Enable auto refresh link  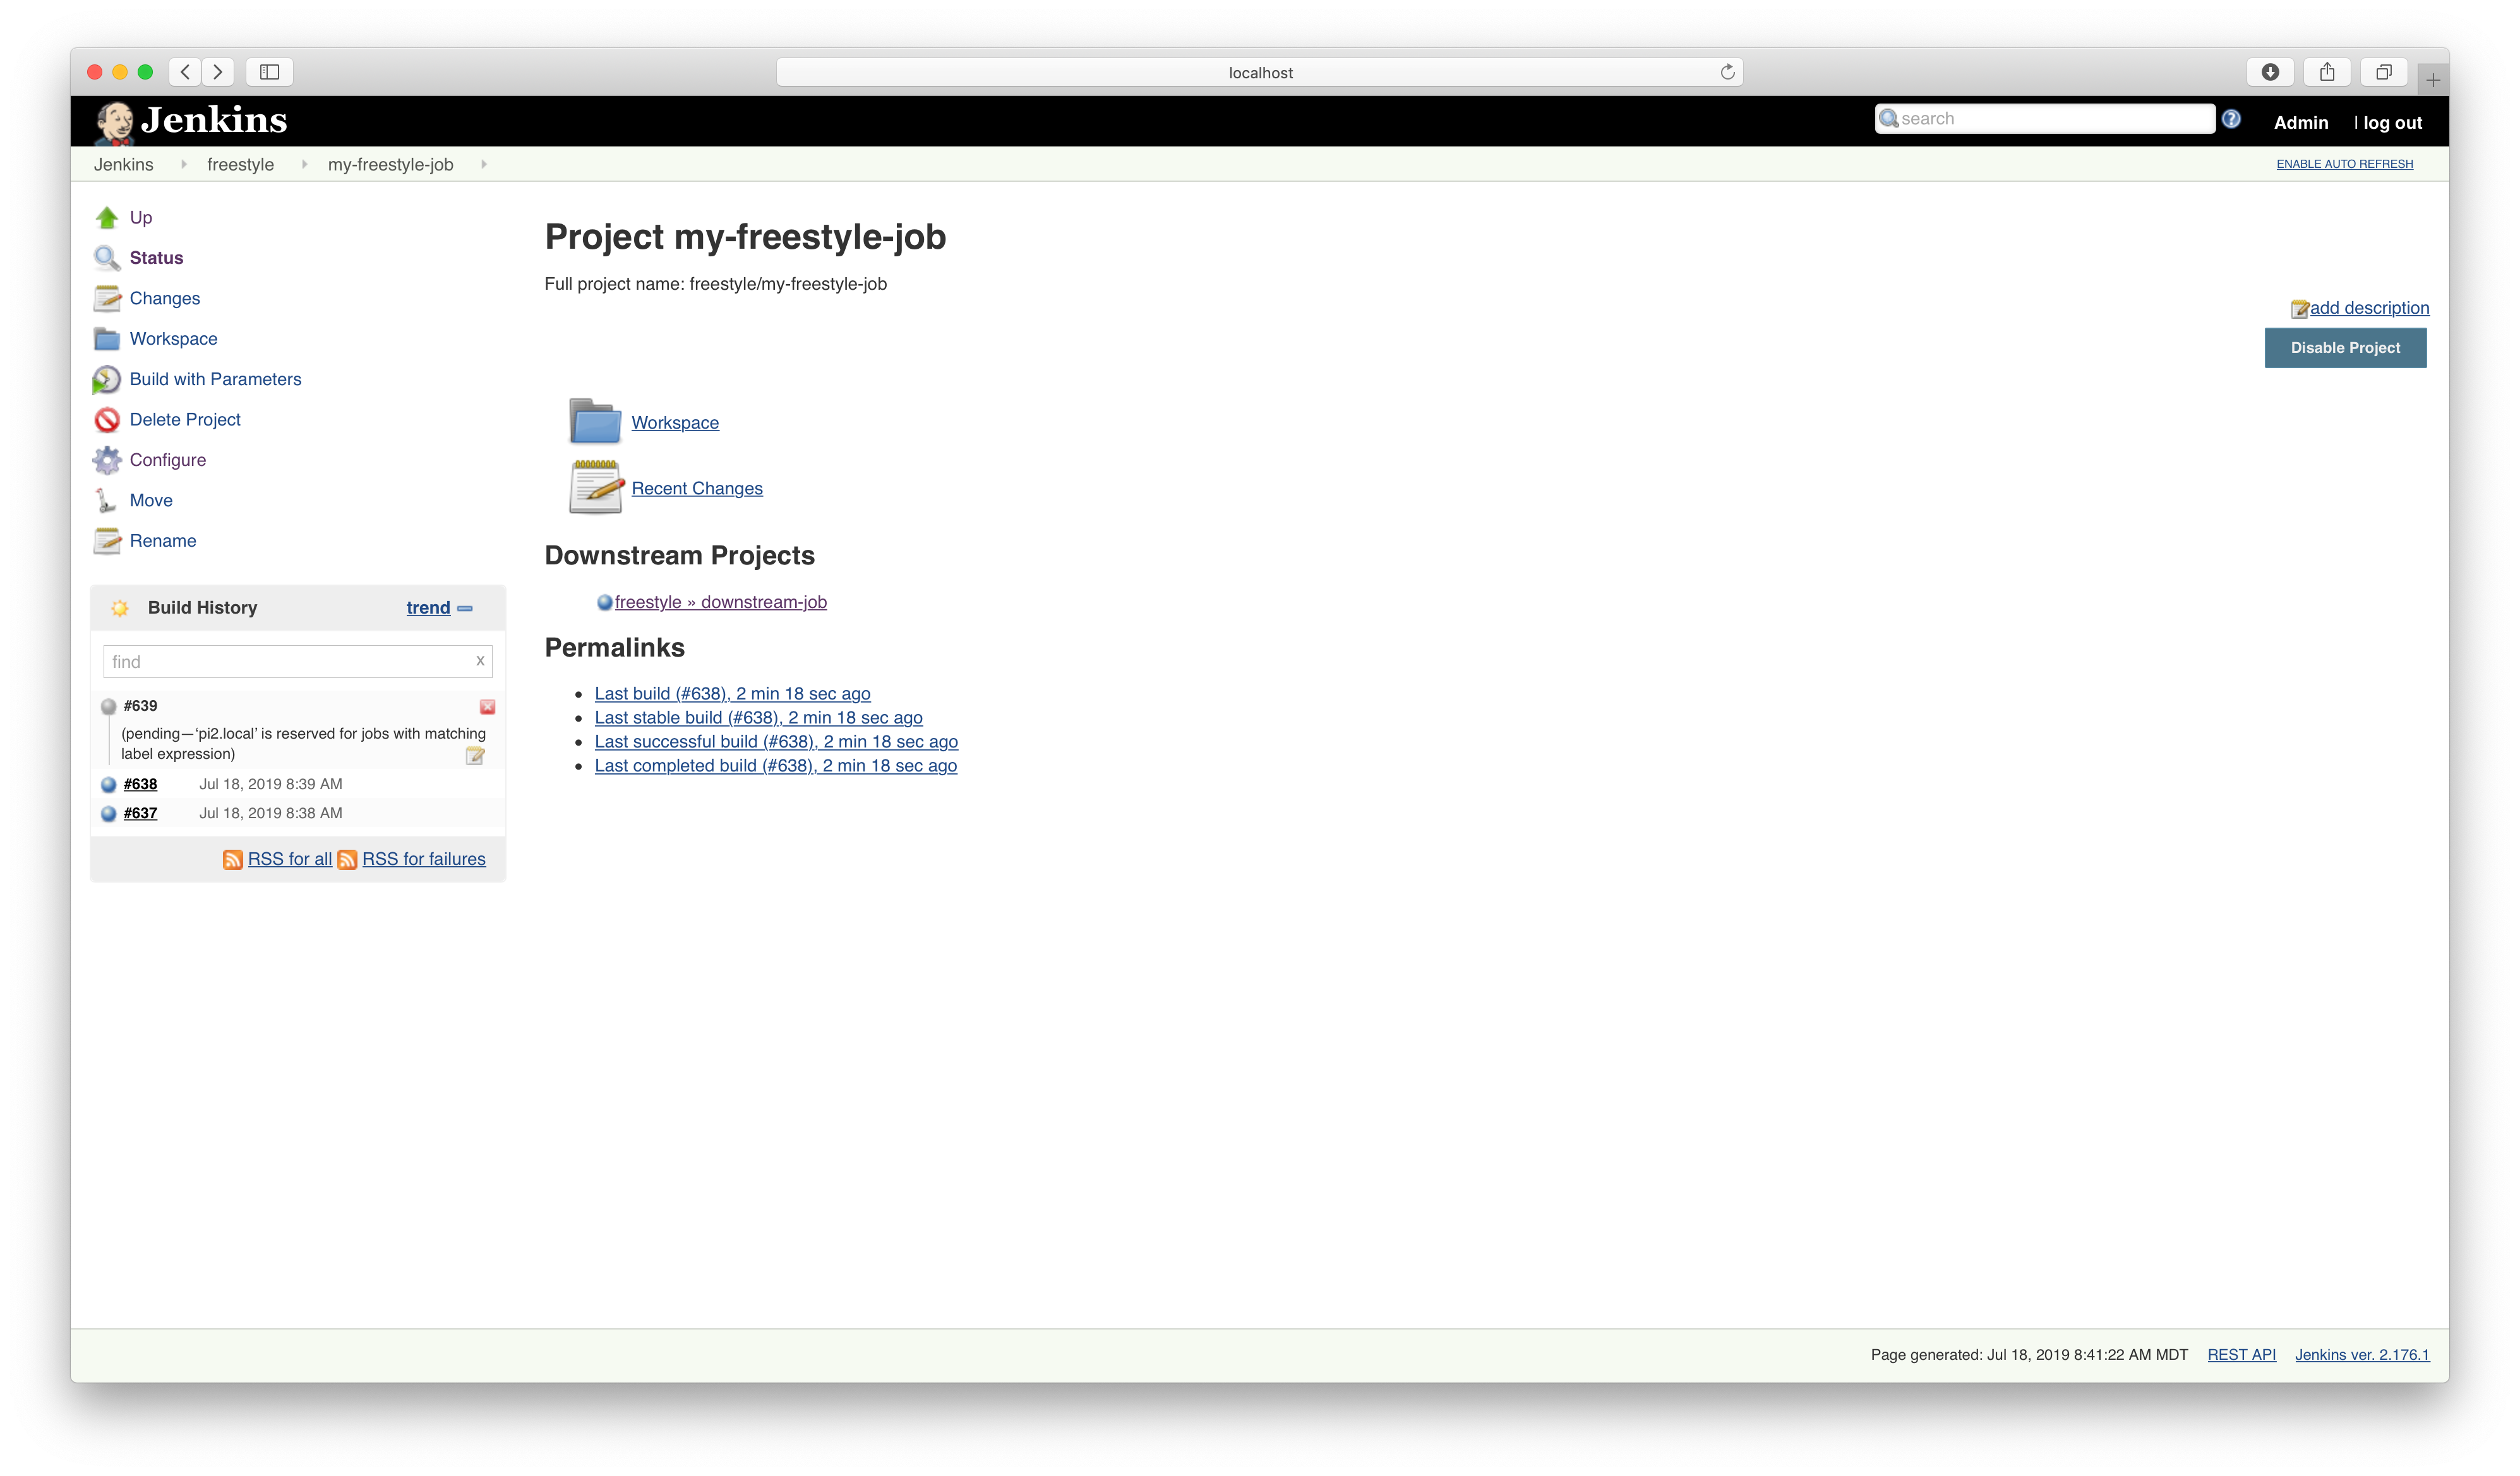2344,164
